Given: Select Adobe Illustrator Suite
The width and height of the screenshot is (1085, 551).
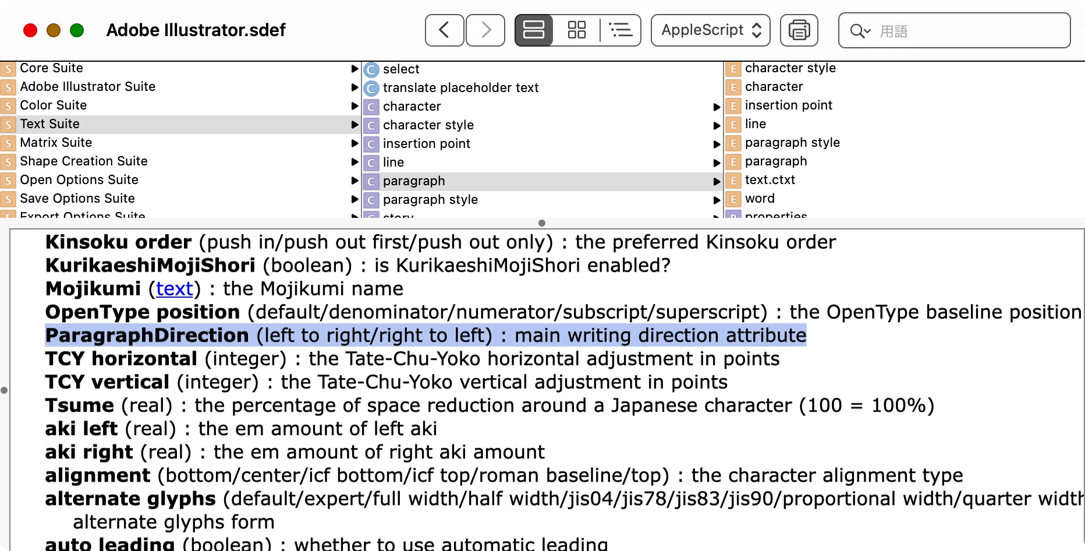Looking at the screenshot, I should (x=180, y=87).
